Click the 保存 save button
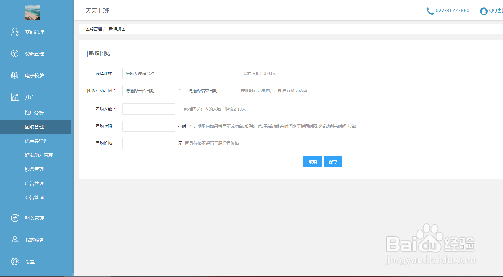The height and width of the screenshot is (277, 503). tap(333, 161)
